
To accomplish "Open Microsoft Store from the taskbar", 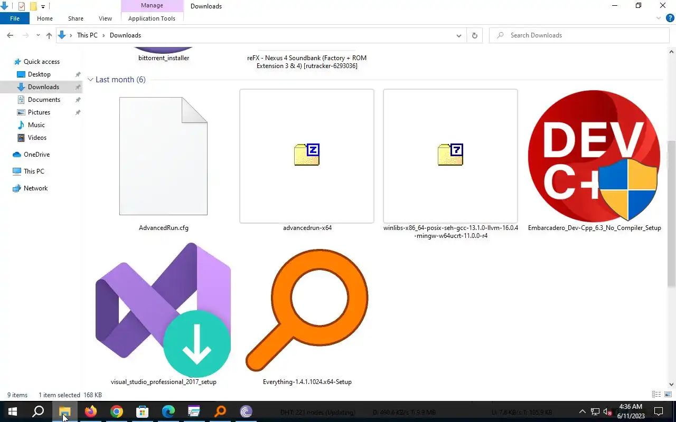I will pos(143,411).
